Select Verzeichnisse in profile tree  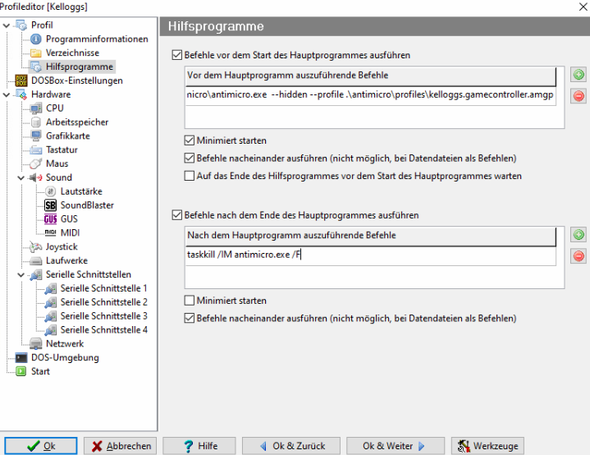point(72,53)
